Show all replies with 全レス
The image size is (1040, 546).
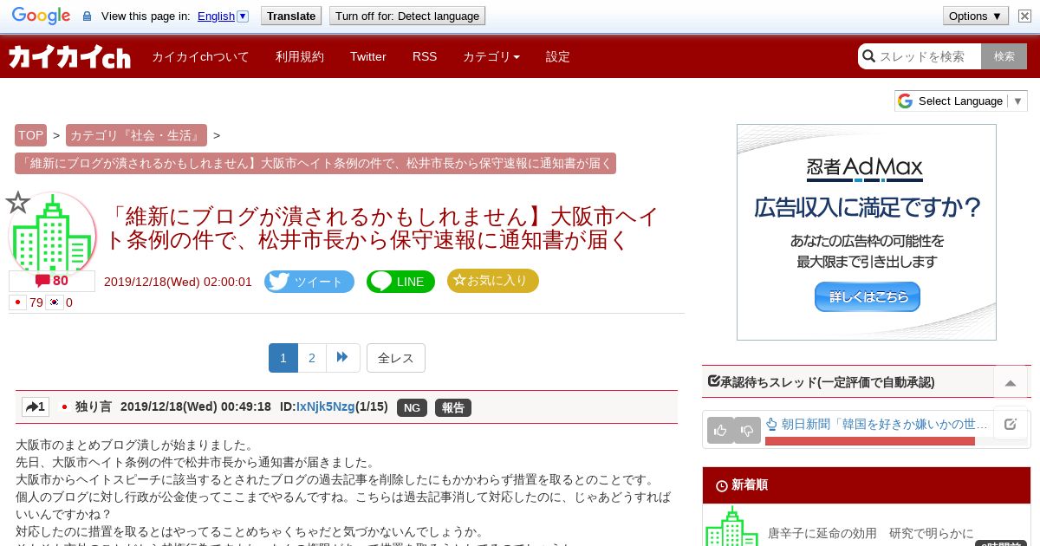(396, 358)
